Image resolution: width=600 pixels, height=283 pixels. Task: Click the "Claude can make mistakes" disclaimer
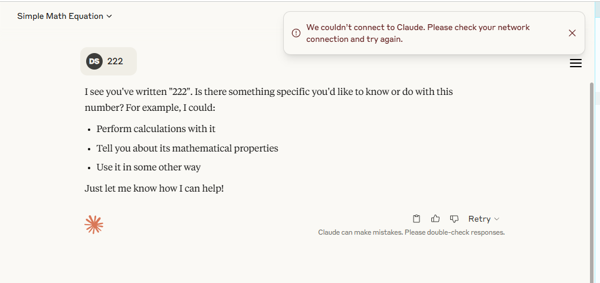tap(411, 232)
